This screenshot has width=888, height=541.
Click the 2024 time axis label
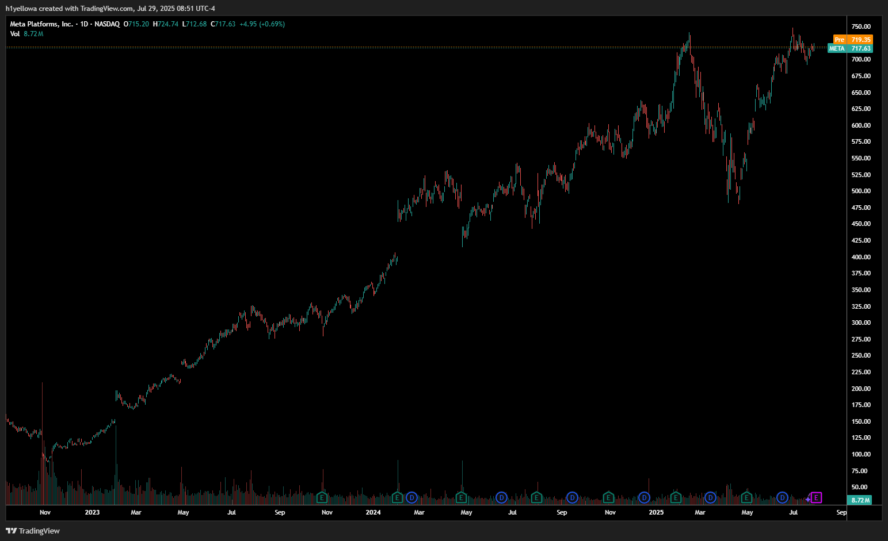[x=373, y=512]
